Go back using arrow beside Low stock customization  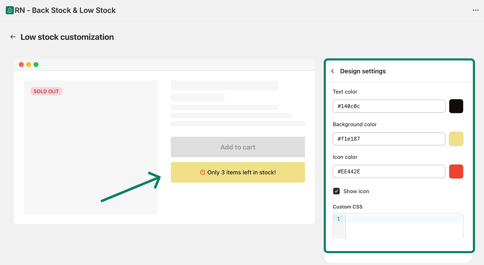(x=13, y=37)
